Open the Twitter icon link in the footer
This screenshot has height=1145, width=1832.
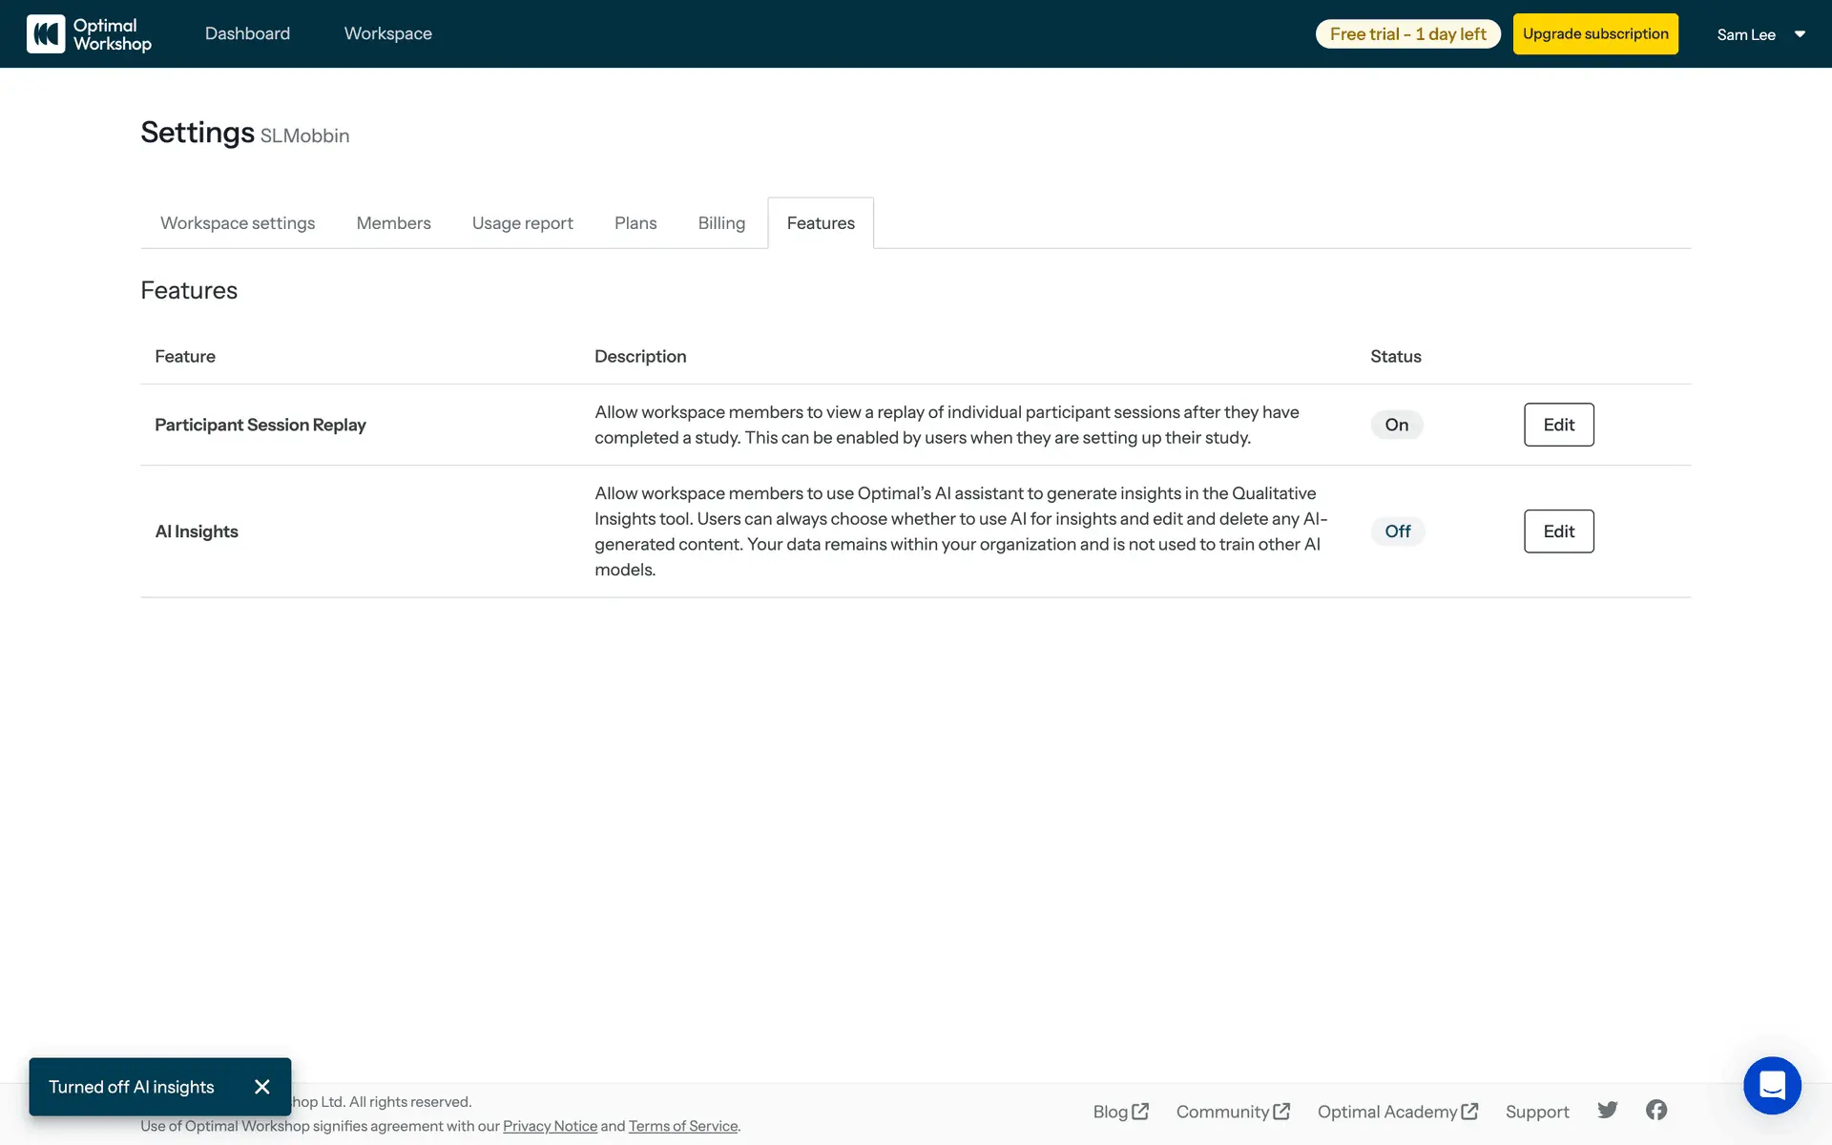point(1608,1110)
